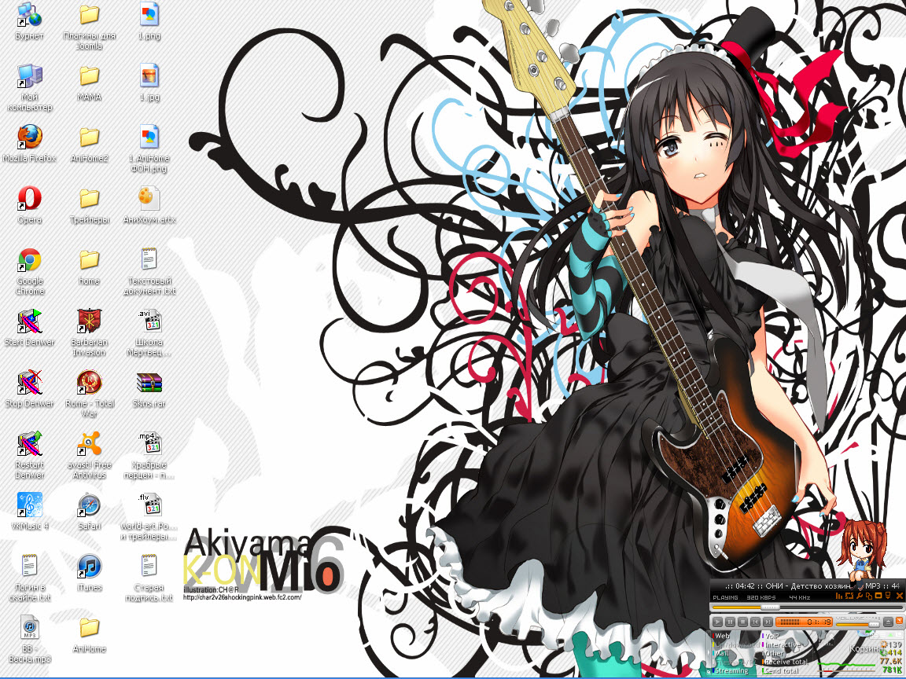The width and height of the screenshot is (906, 679).
Task: Launch the Opera browser shortcut
Action: [x=29, y=204]
